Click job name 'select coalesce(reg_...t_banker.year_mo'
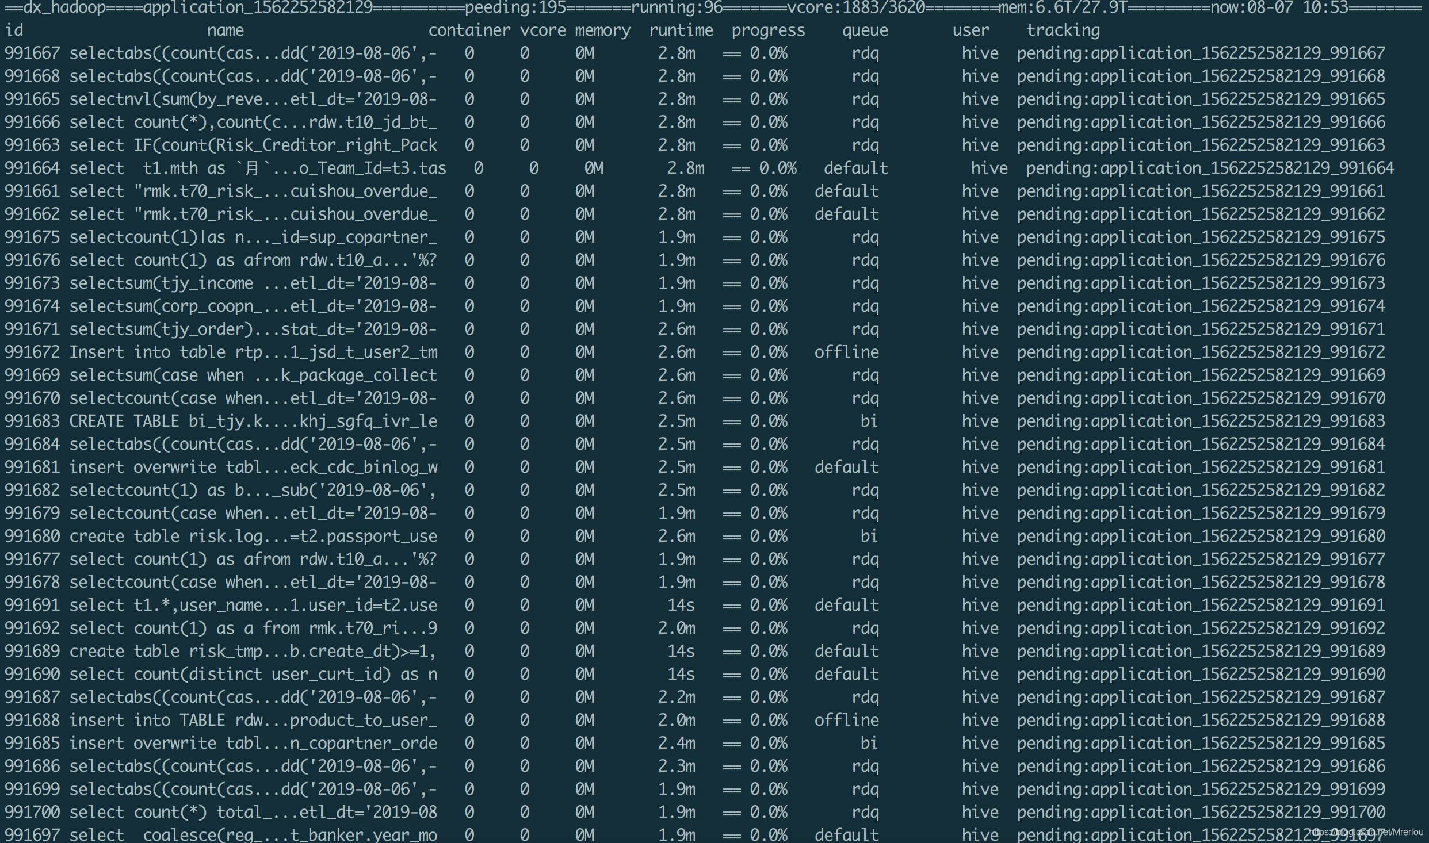Viewport: 1429px width, 843px height. click(x=253, y=834)
